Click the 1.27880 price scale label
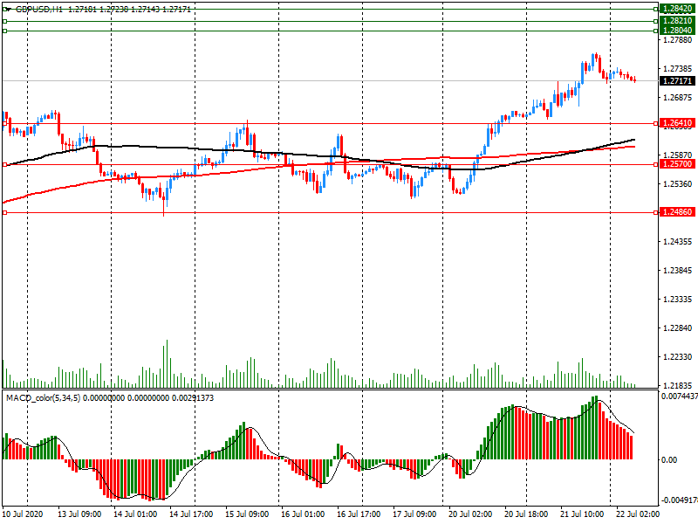 (677, 40)
